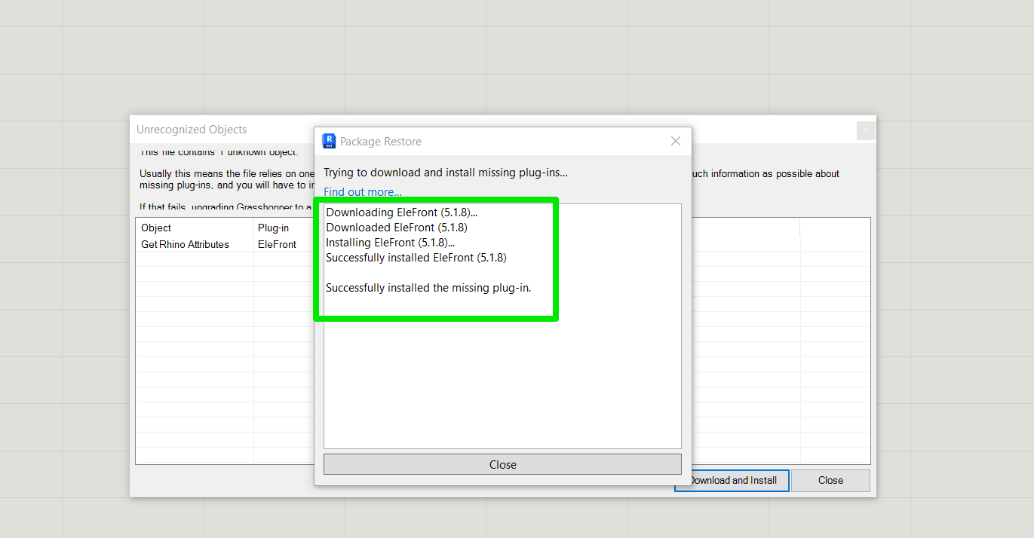Click the Unrecognized Objects window close X
This screenshot has height=538, width=1034.
tap(866, 130)
